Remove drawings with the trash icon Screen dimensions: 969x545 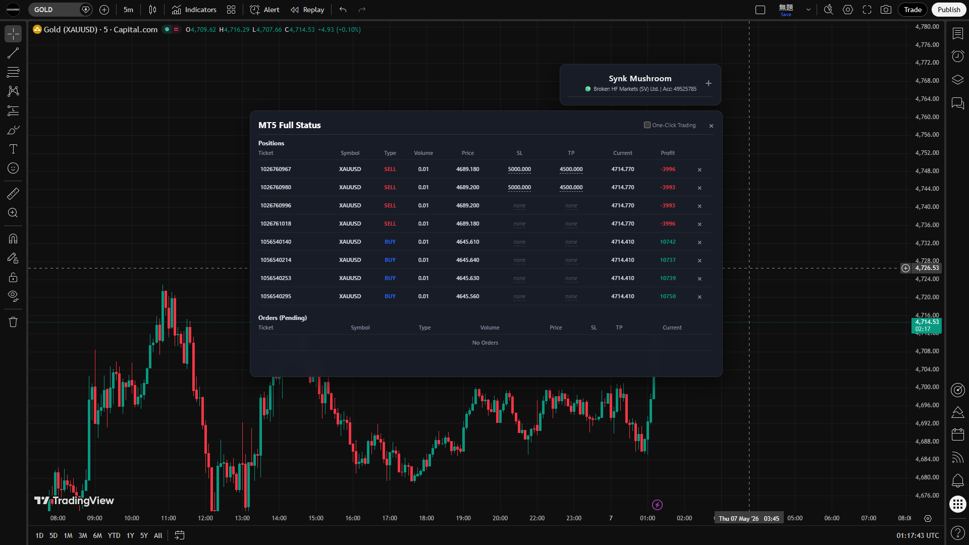pos(13,322)
